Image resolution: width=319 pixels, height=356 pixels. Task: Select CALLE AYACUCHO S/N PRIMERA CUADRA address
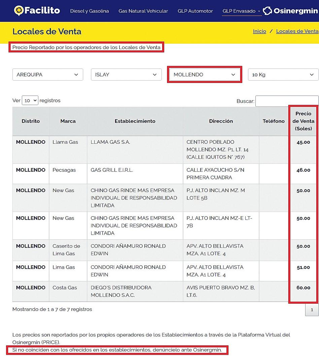[221, 174]
